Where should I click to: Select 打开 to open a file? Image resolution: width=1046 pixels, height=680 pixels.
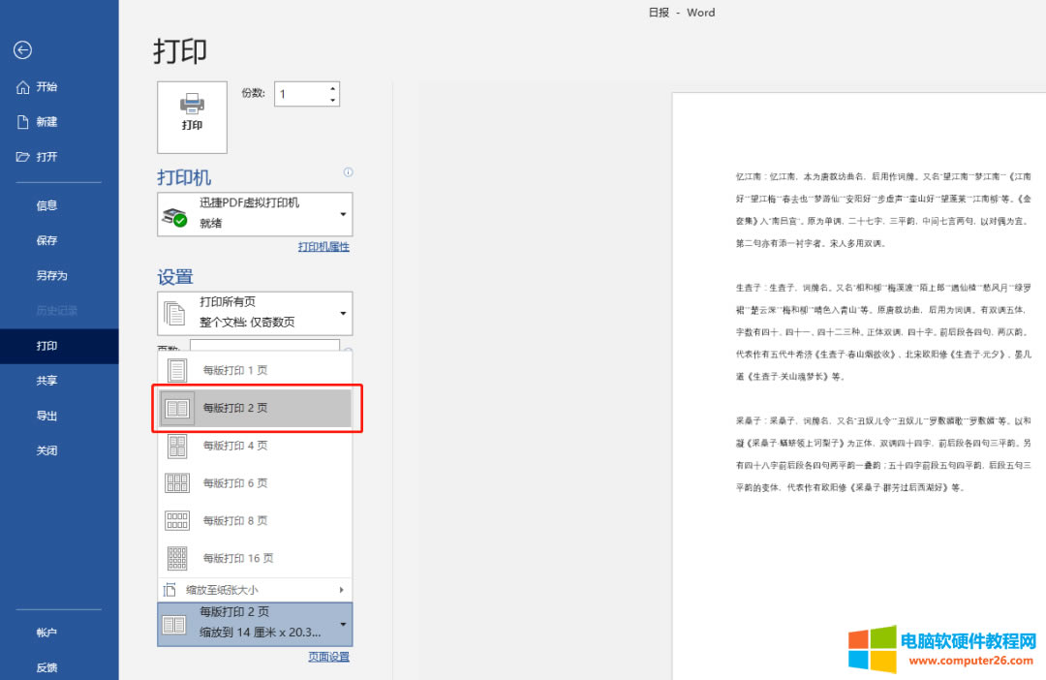pos(46,156)
